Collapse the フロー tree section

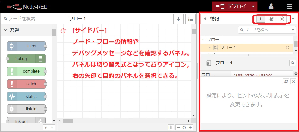pyautogui.click(x=203, y=39)
